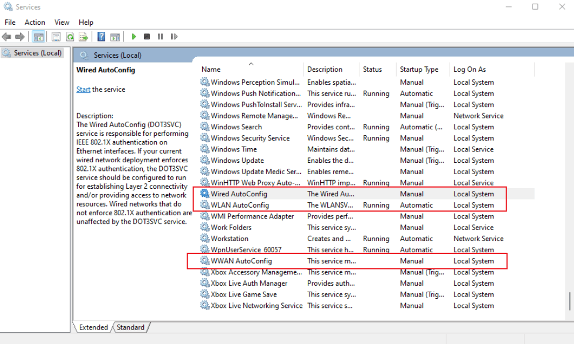Click gear icon next to WWAN AutoConfig
The width and height of the screenshot is (574, 344).
205,261
